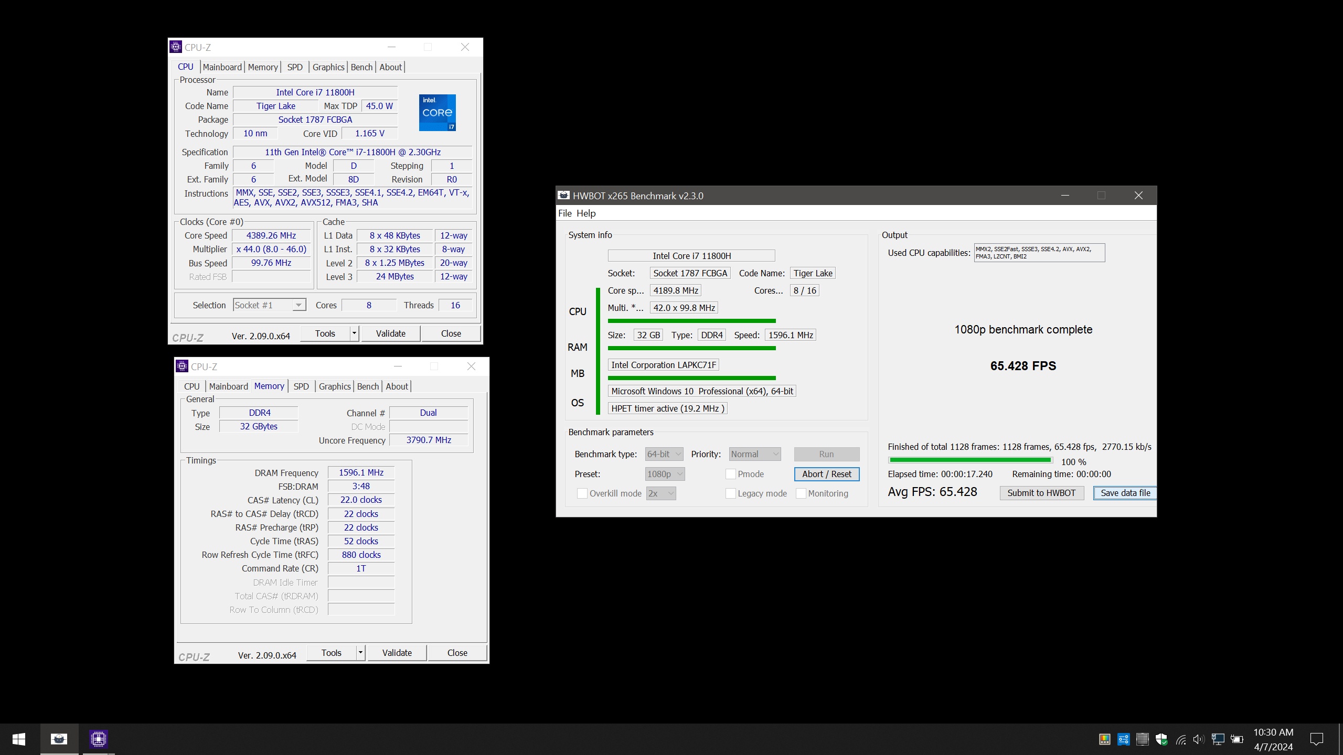Click the 100 % benchmark progress bar

pyautogui.click(x=970, y=460)
